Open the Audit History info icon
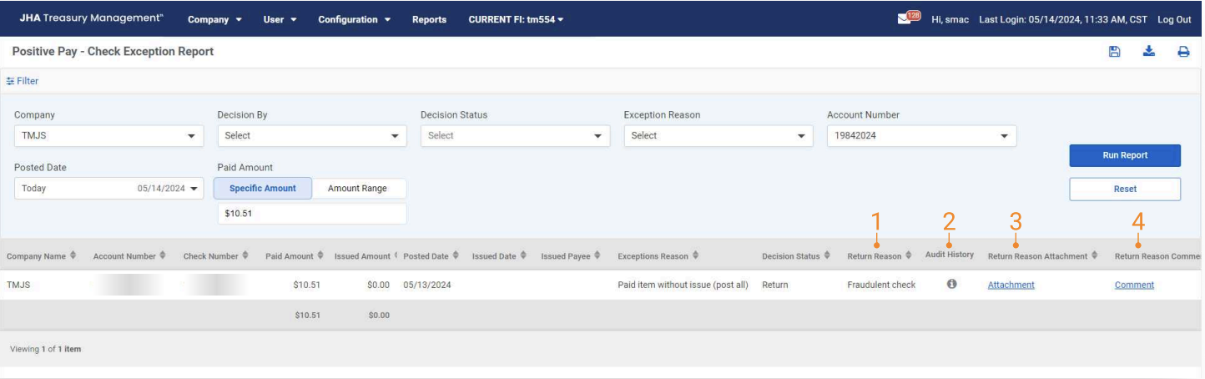The height and width of the screenshot is (379, 1205). pyautogui.click(x=951, y=285)
